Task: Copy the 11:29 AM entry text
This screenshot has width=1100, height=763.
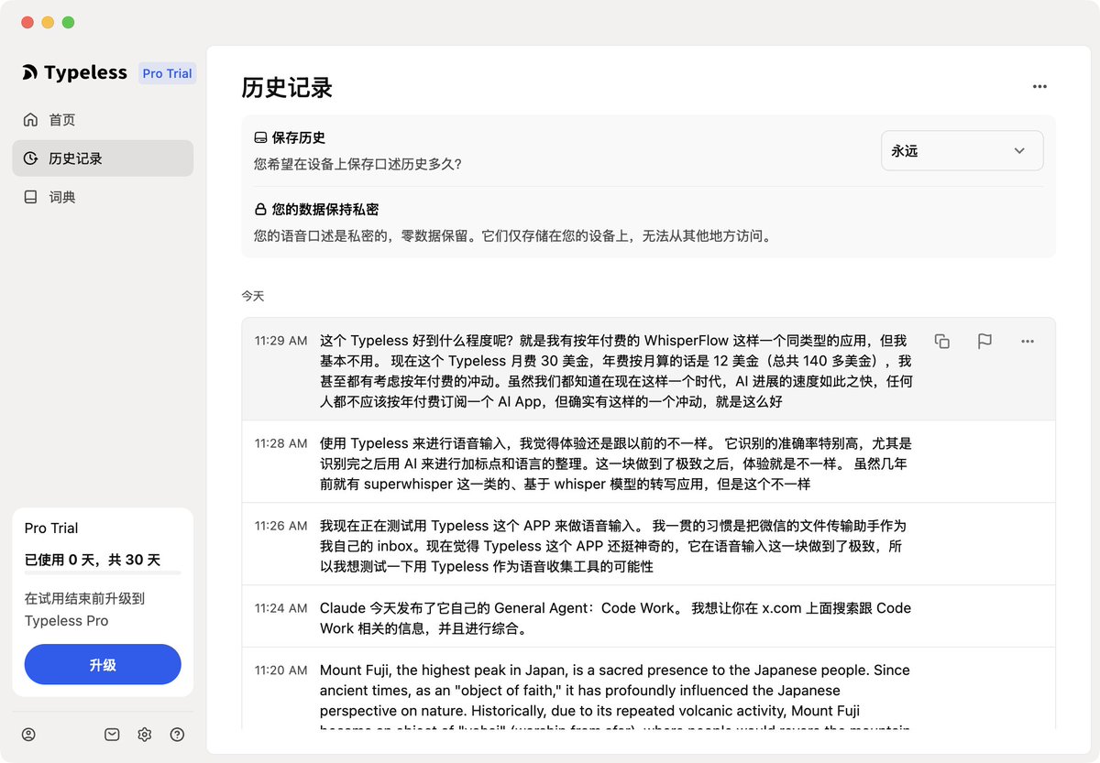Action: pos(941,342)
